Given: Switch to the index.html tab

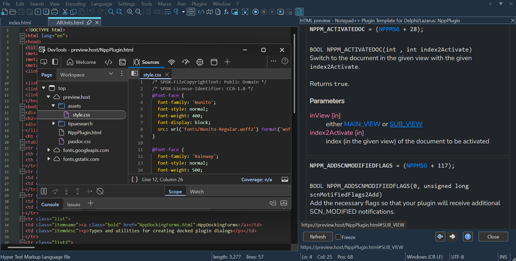Looking at the screenshot, I should [x=20, y=22].
